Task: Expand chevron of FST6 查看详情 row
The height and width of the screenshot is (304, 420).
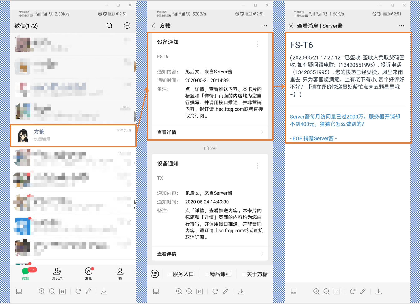Action: click(x=262, y=132)
